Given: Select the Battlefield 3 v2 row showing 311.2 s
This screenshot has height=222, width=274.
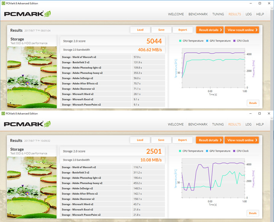Looking at the screenshot, I should click(x=112, y=172).
